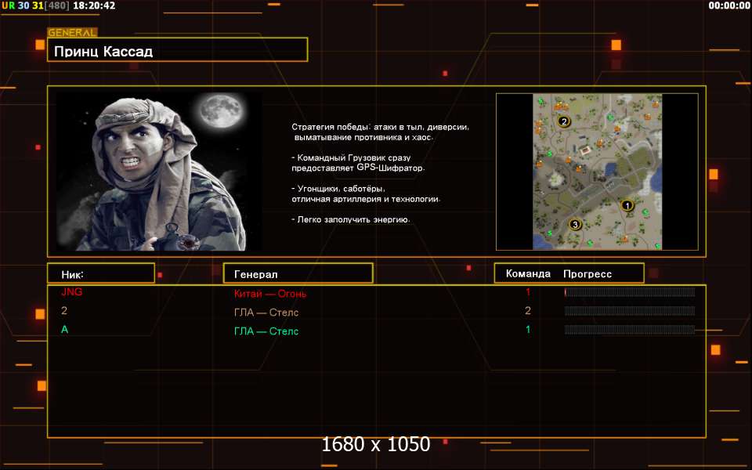This screenshot has height=470, width=752.
Task: Click the Ник: column header
Action: [x=72, y=274]
